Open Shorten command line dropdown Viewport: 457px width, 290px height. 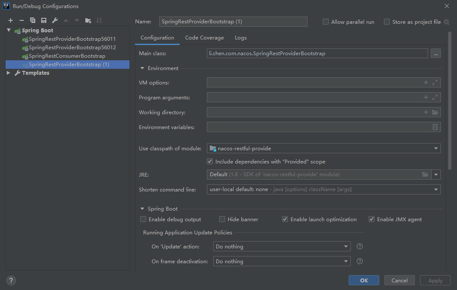324,189
